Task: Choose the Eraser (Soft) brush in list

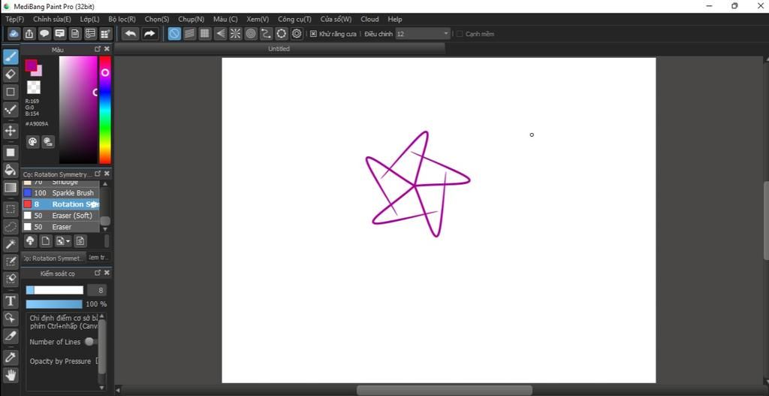Action: 61,216
